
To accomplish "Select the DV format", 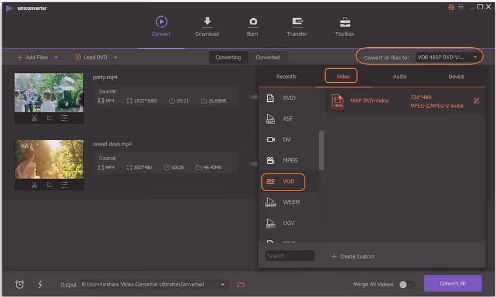I will [x=288, y=140].
